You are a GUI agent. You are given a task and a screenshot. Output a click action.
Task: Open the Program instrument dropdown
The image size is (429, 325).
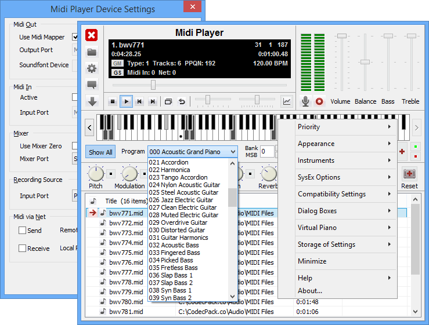193,152
